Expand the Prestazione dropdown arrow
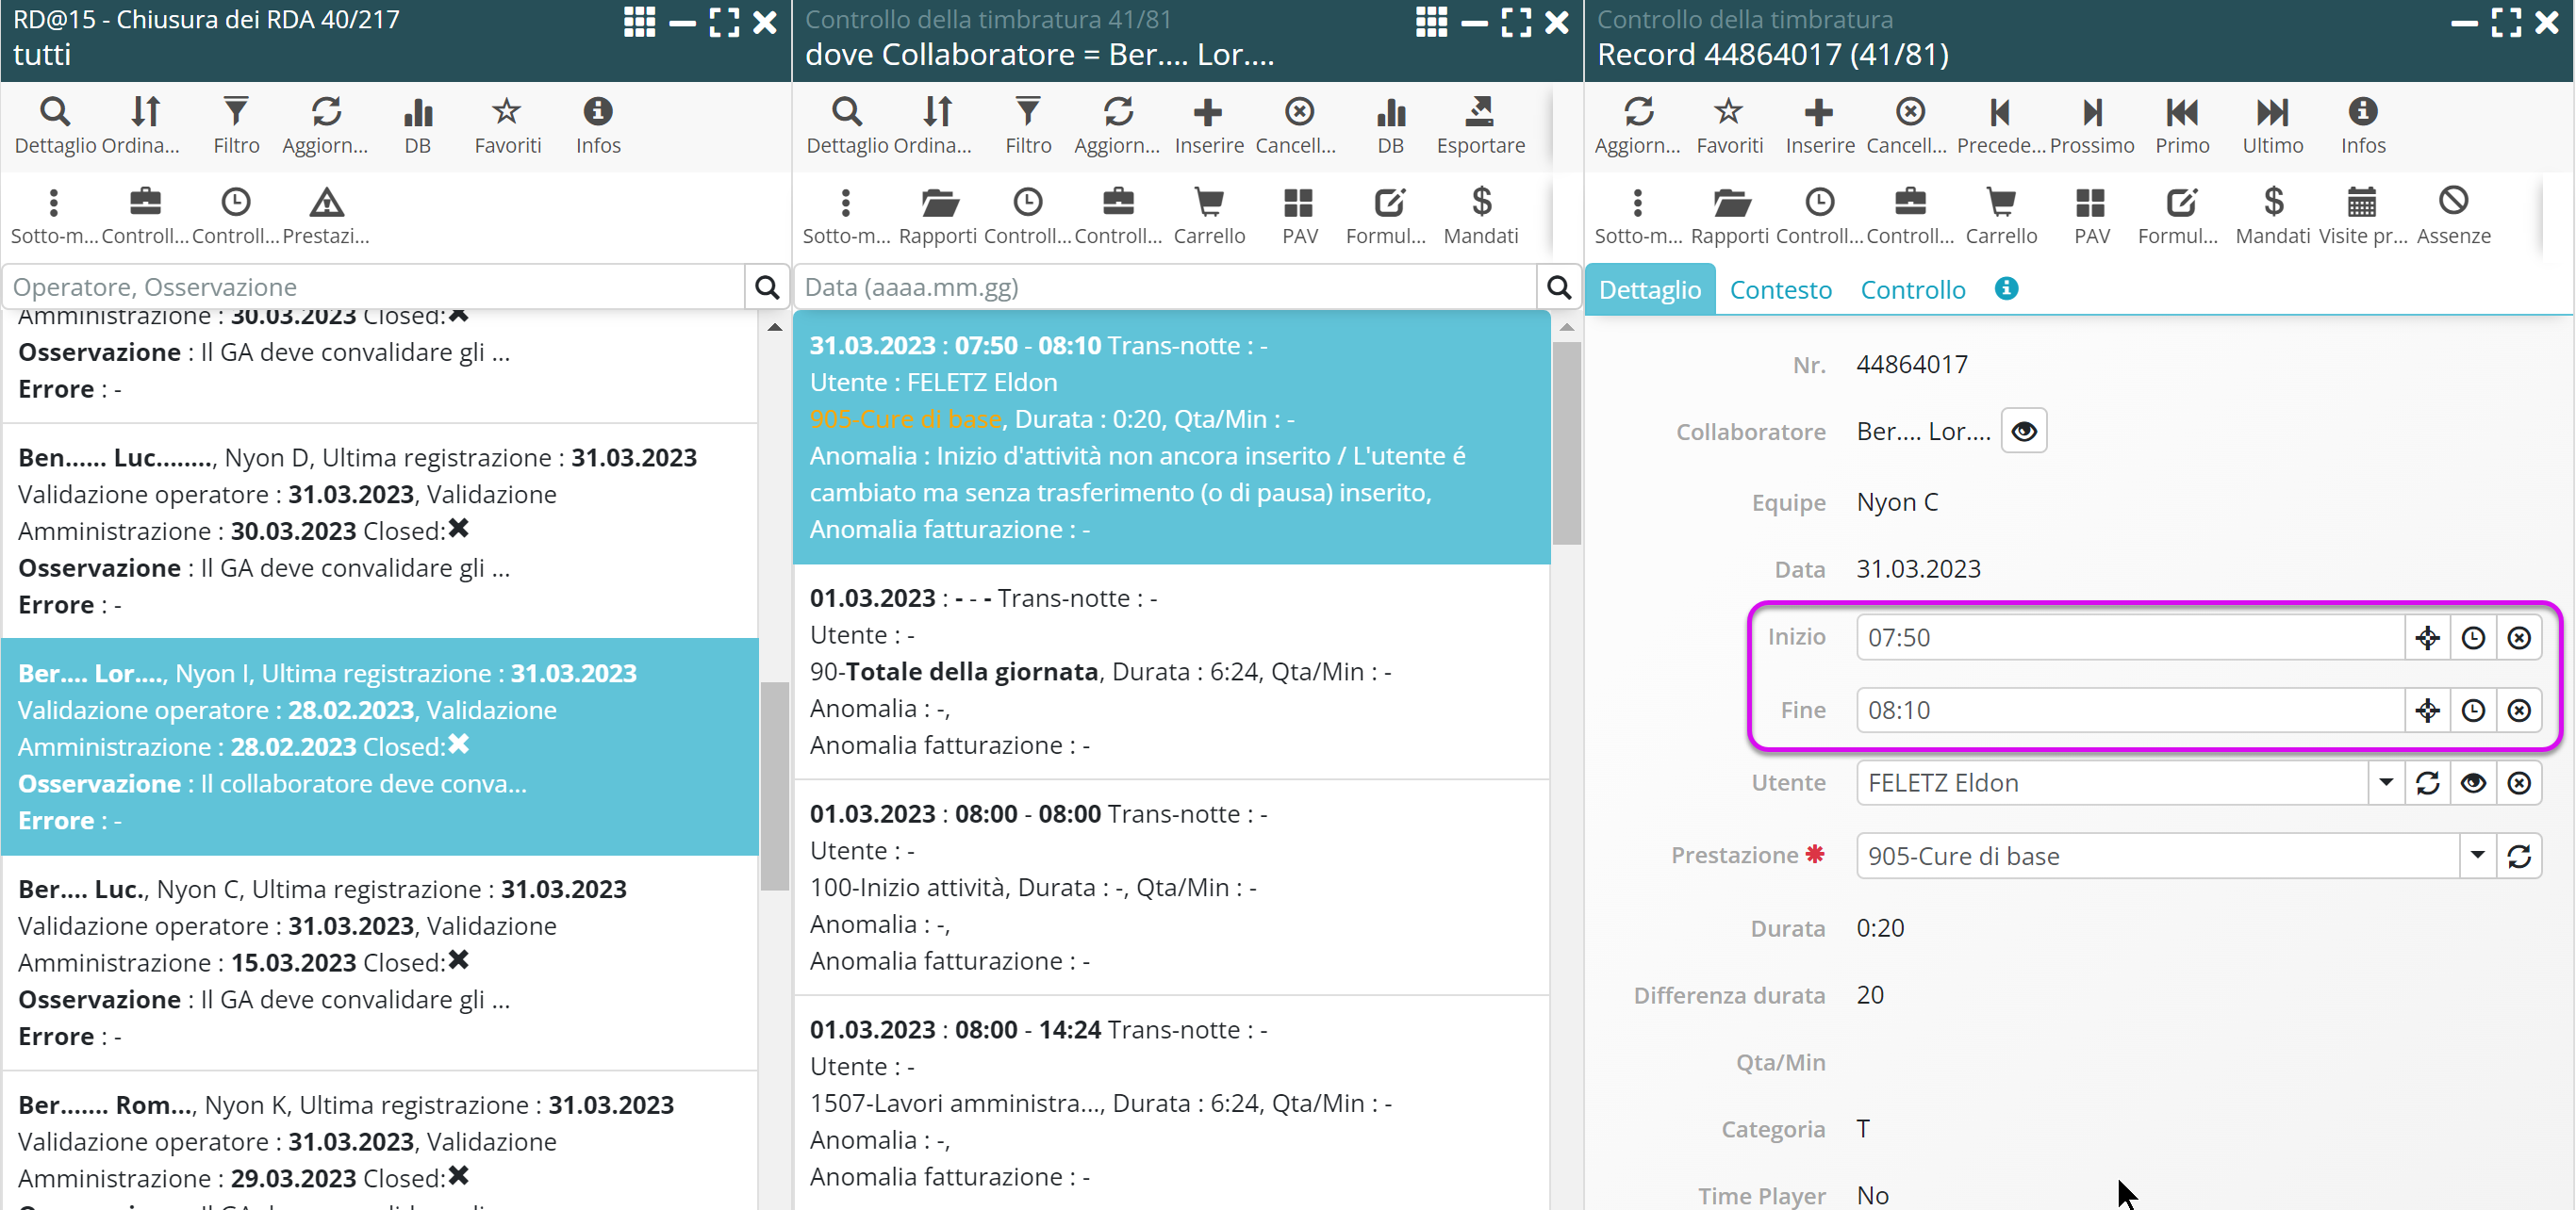This screenshot has height=1210, width=2576. (x=2477, y=857)
